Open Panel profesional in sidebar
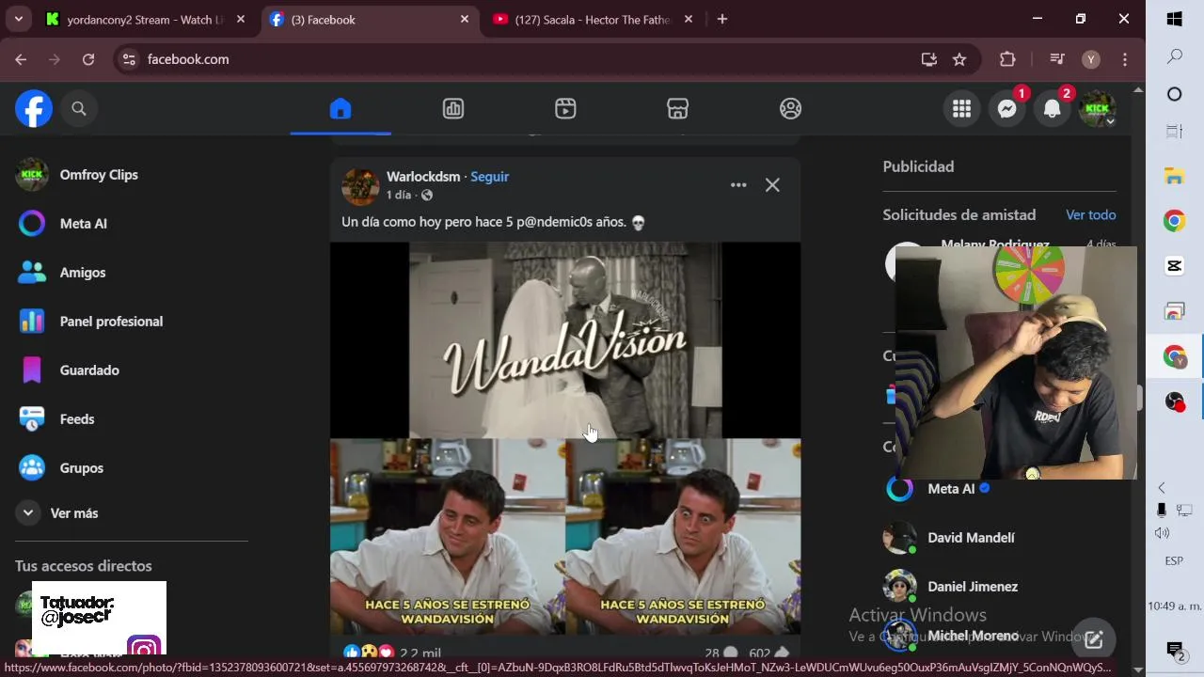 click(132, 322)
